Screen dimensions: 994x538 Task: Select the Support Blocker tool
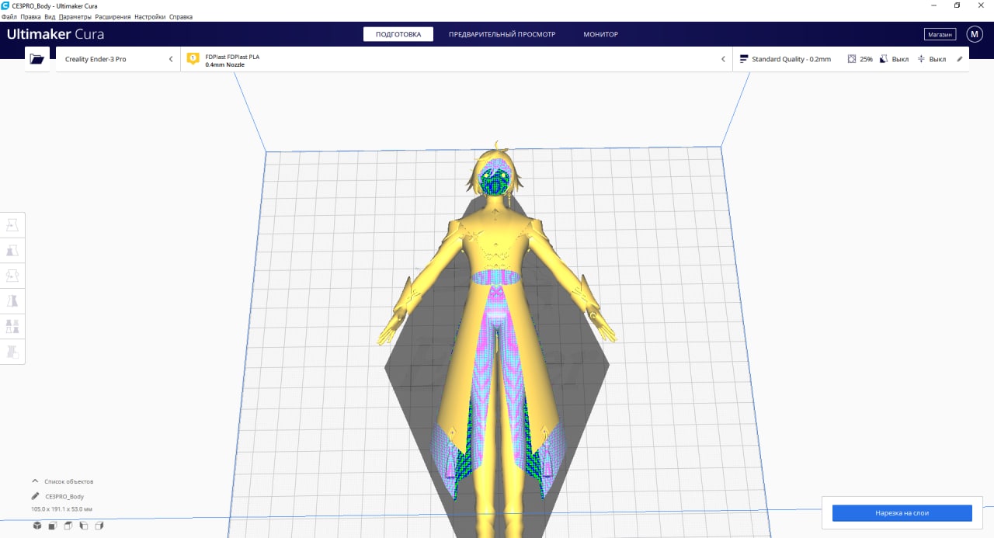click(x=12, y=352)
